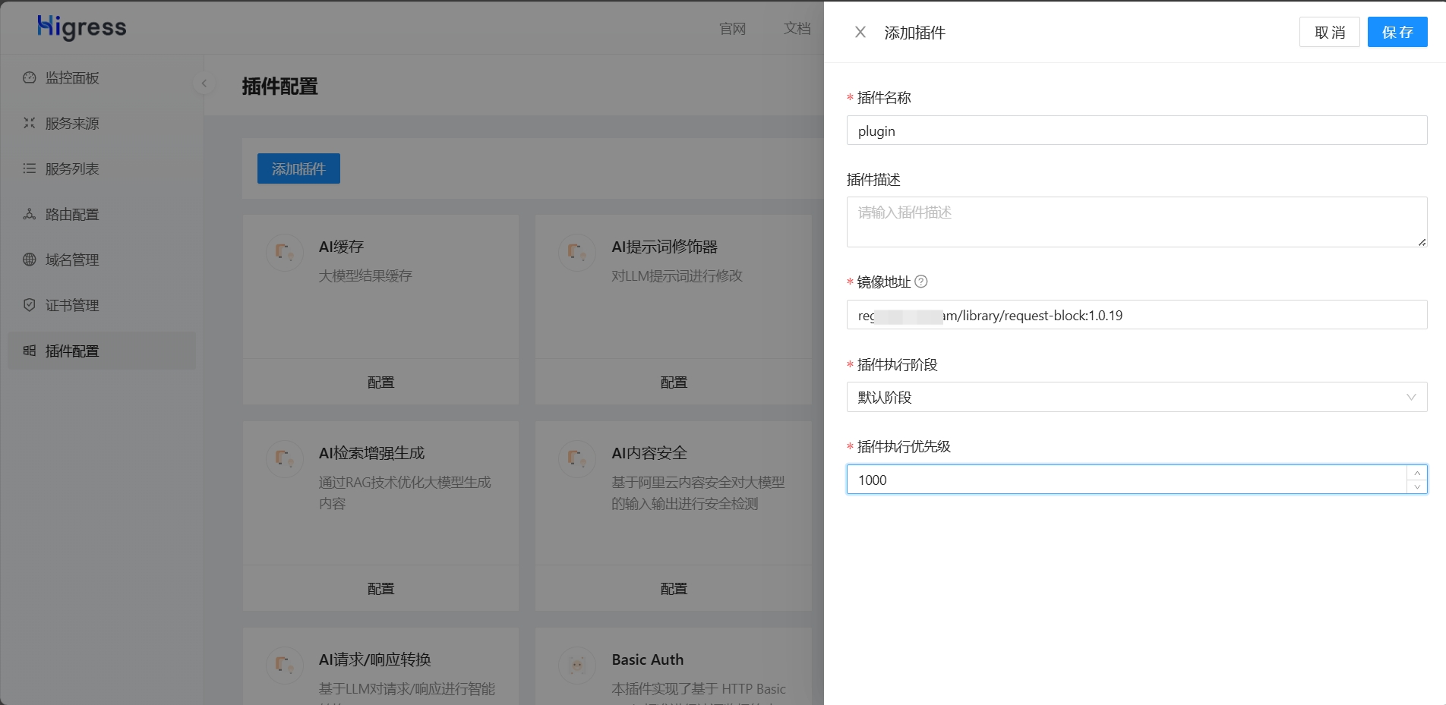
Task: Open 域名管理 in the sidebar
Action: point(102,260)
